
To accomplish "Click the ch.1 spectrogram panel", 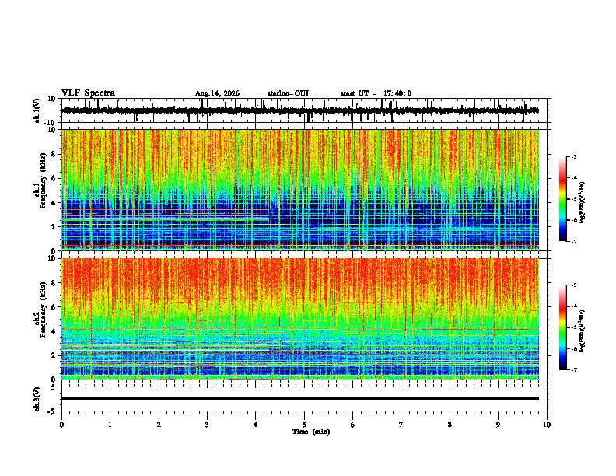I will 300,190.
